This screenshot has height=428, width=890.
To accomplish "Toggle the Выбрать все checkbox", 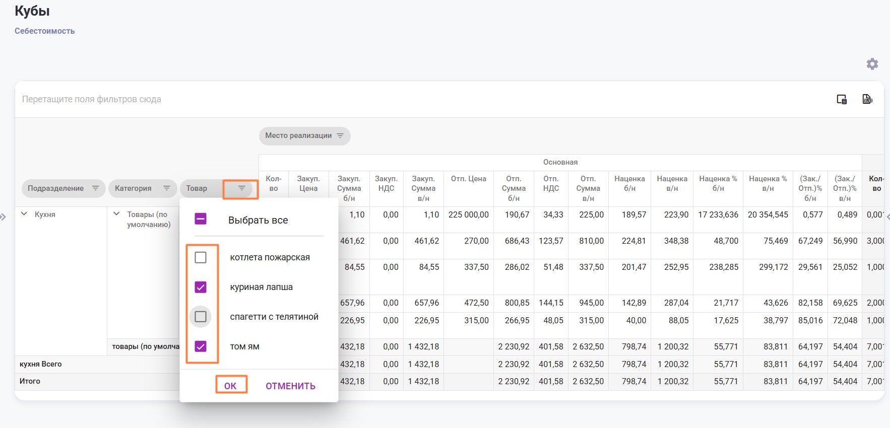I will pos(201,219).
